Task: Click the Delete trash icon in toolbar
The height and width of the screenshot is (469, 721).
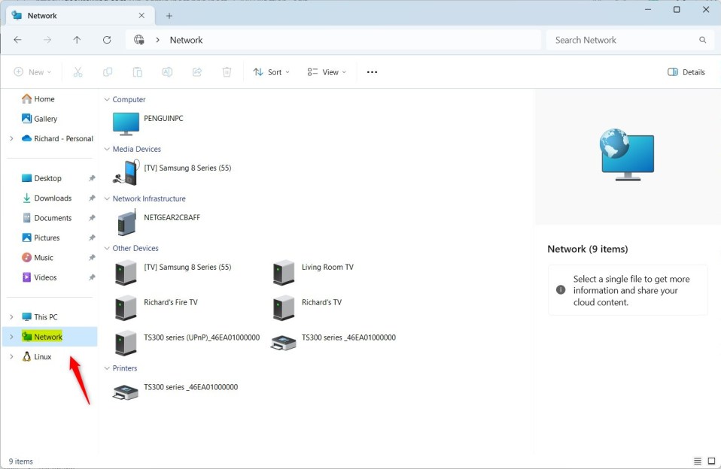Action: click(227, 72)
